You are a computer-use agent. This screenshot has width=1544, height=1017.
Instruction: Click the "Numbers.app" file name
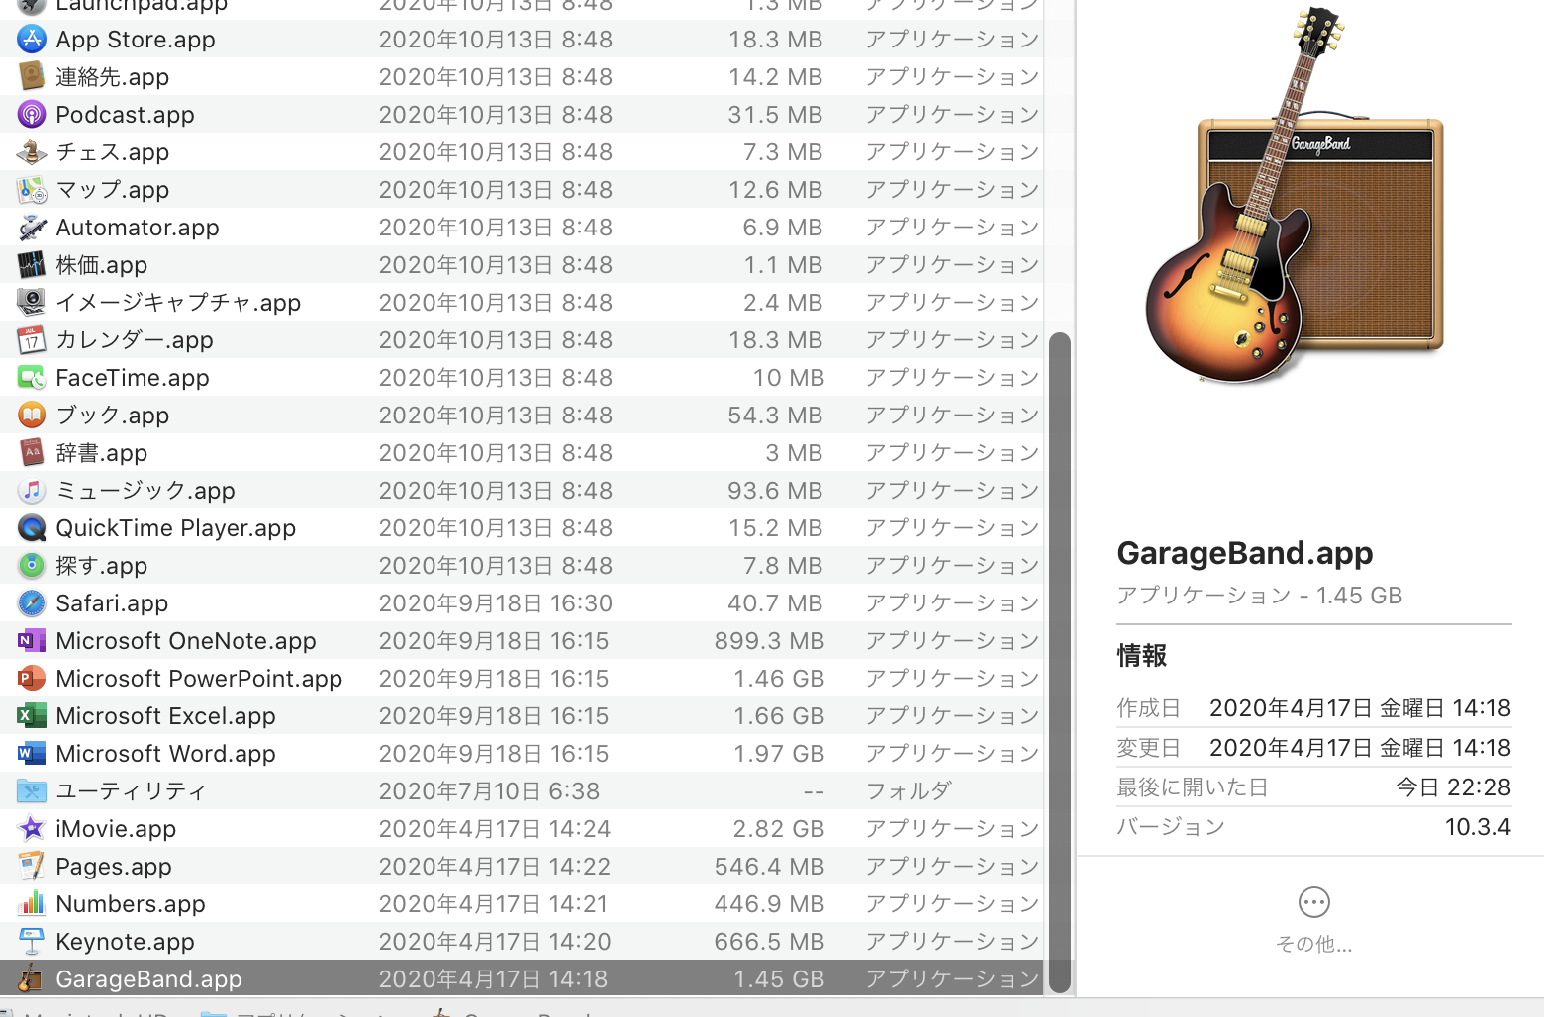(x=131, y=904)
